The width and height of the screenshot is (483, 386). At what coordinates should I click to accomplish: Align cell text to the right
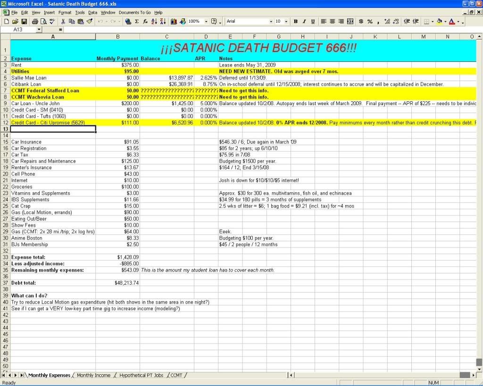tap(341, 22)
